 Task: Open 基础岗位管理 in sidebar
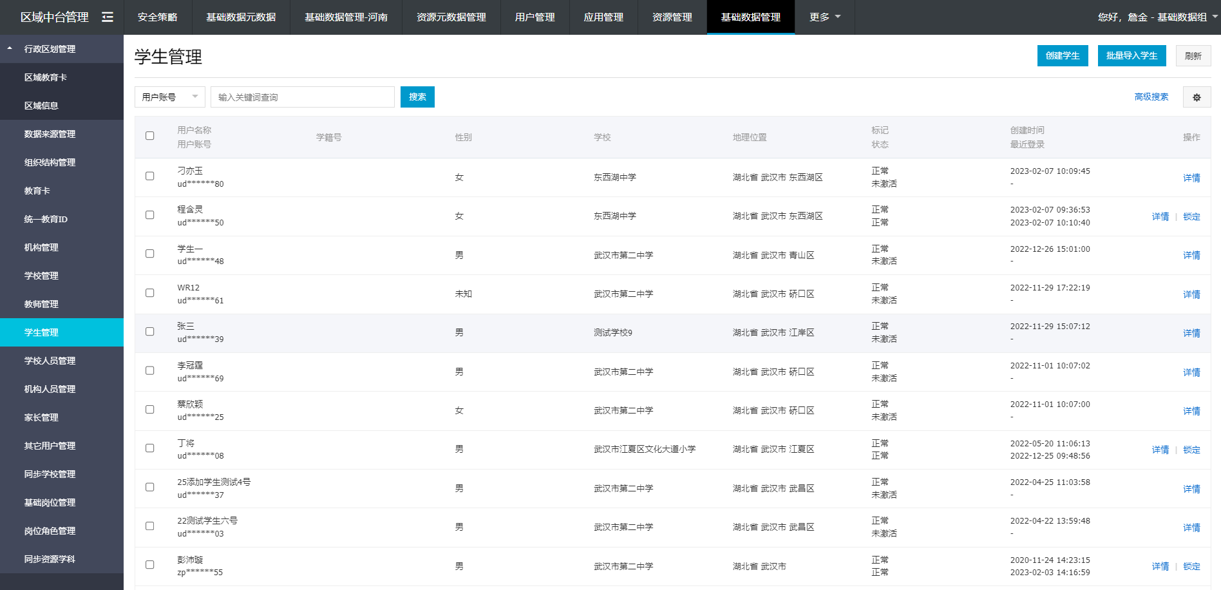[x=62, y=502]
